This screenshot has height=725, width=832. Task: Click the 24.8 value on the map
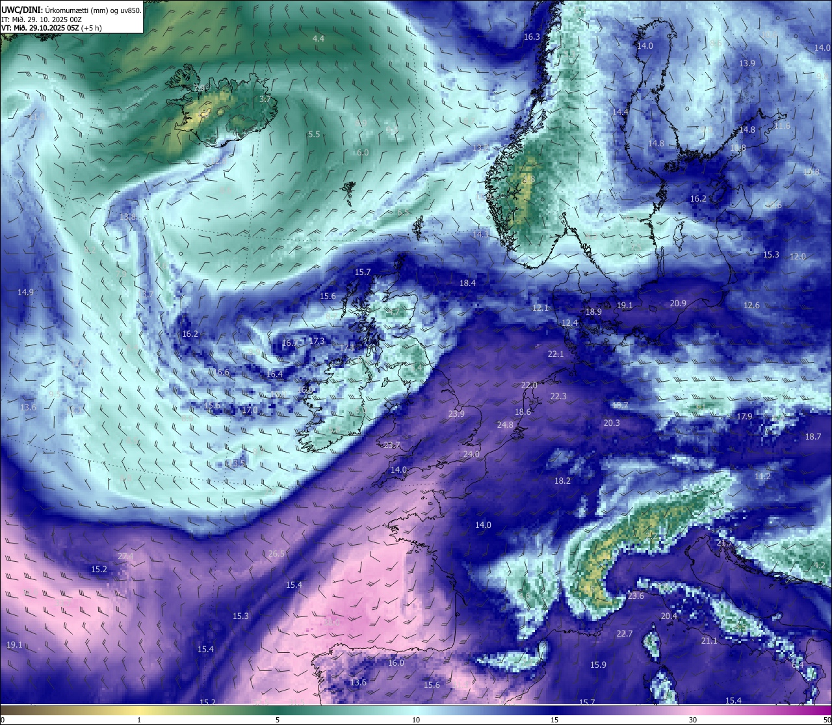(505, 425)
